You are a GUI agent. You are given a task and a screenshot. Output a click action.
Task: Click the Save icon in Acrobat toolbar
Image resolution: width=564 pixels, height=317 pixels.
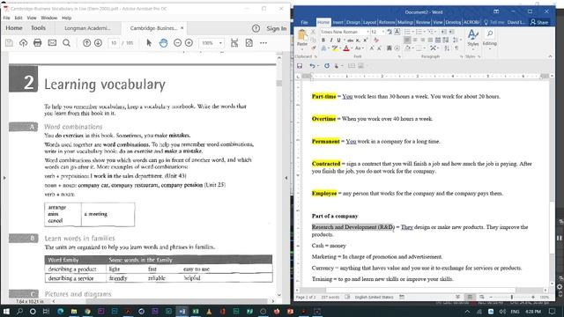click(x=10, y=43)
